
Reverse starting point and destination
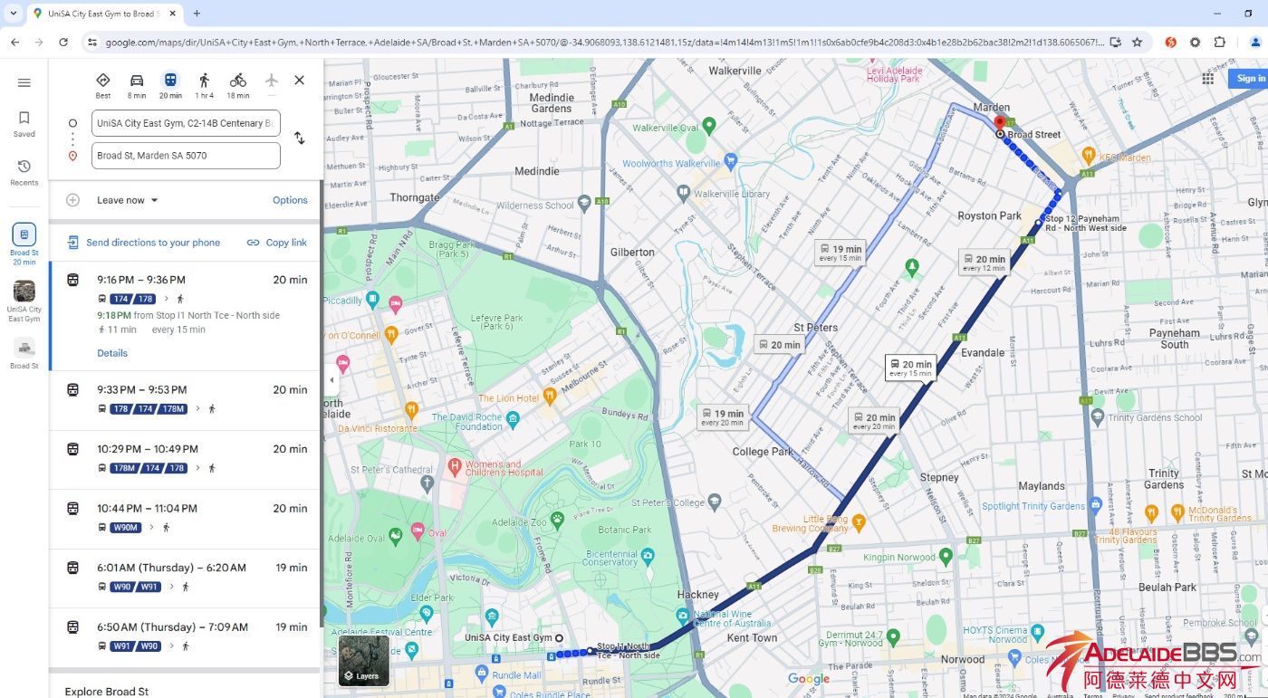pyautogui.click(x=300, y=139)
